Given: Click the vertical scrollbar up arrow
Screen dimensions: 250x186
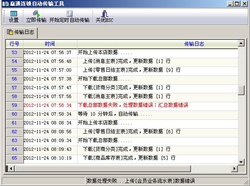Looking at the screenshot, I should tap(241, 43).
